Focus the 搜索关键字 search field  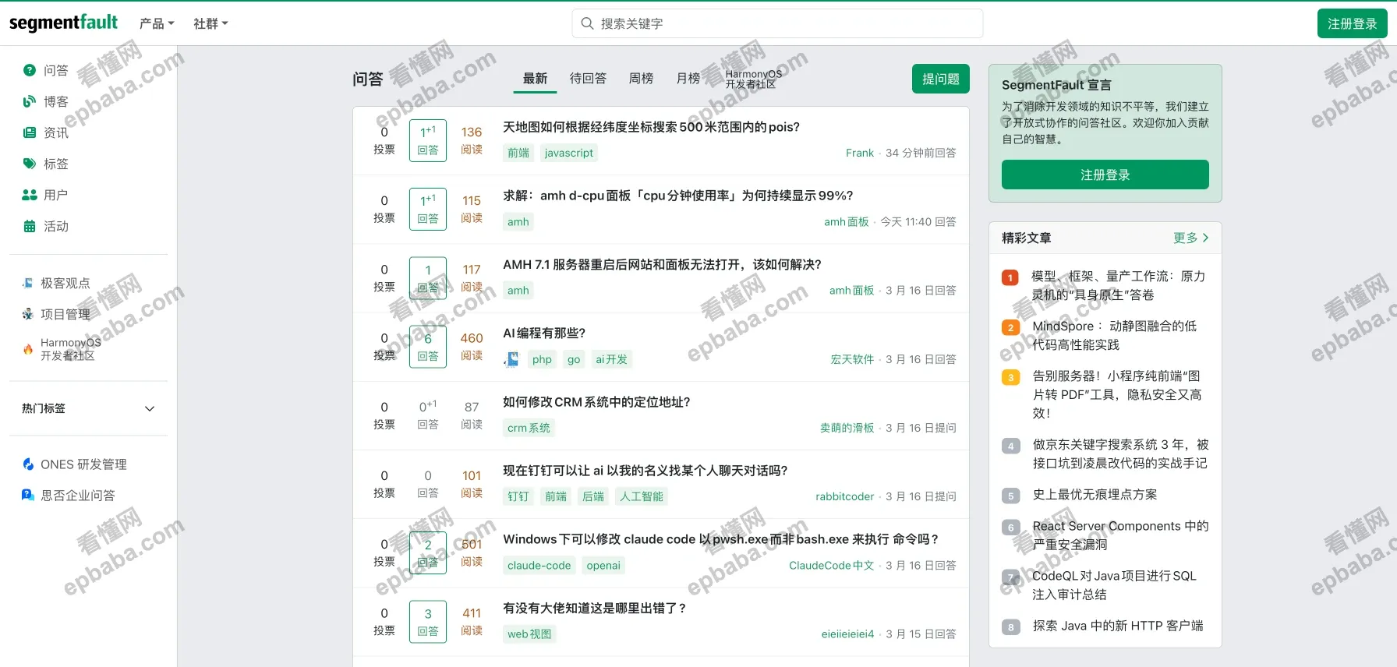777,23
